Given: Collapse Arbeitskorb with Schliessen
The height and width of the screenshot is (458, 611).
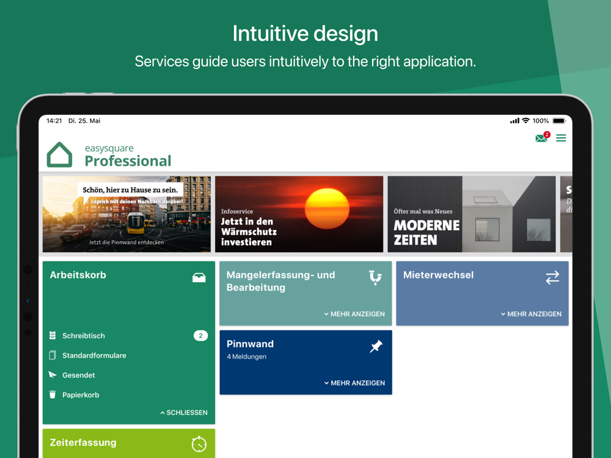Looking at the screenshot, I should click(183, 412).
